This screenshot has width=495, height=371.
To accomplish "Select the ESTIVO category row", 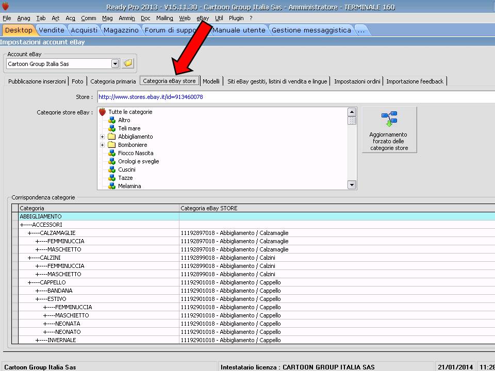I will coord(256,299).
